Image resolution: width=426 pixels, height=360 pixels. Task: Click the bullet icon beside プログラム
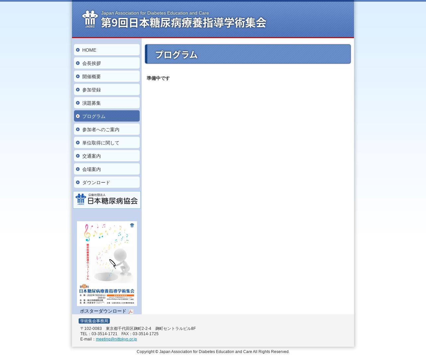click(x=78, y=116)
